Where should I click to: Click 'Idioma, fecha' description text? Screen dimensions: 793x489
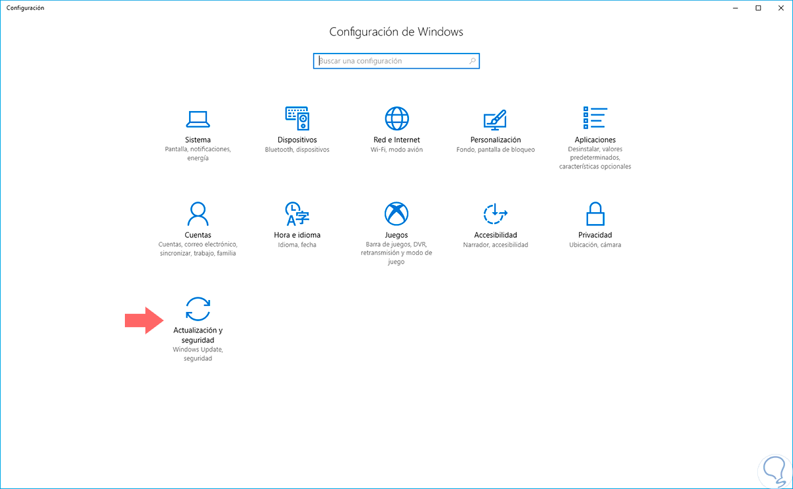tap(297, 245)
